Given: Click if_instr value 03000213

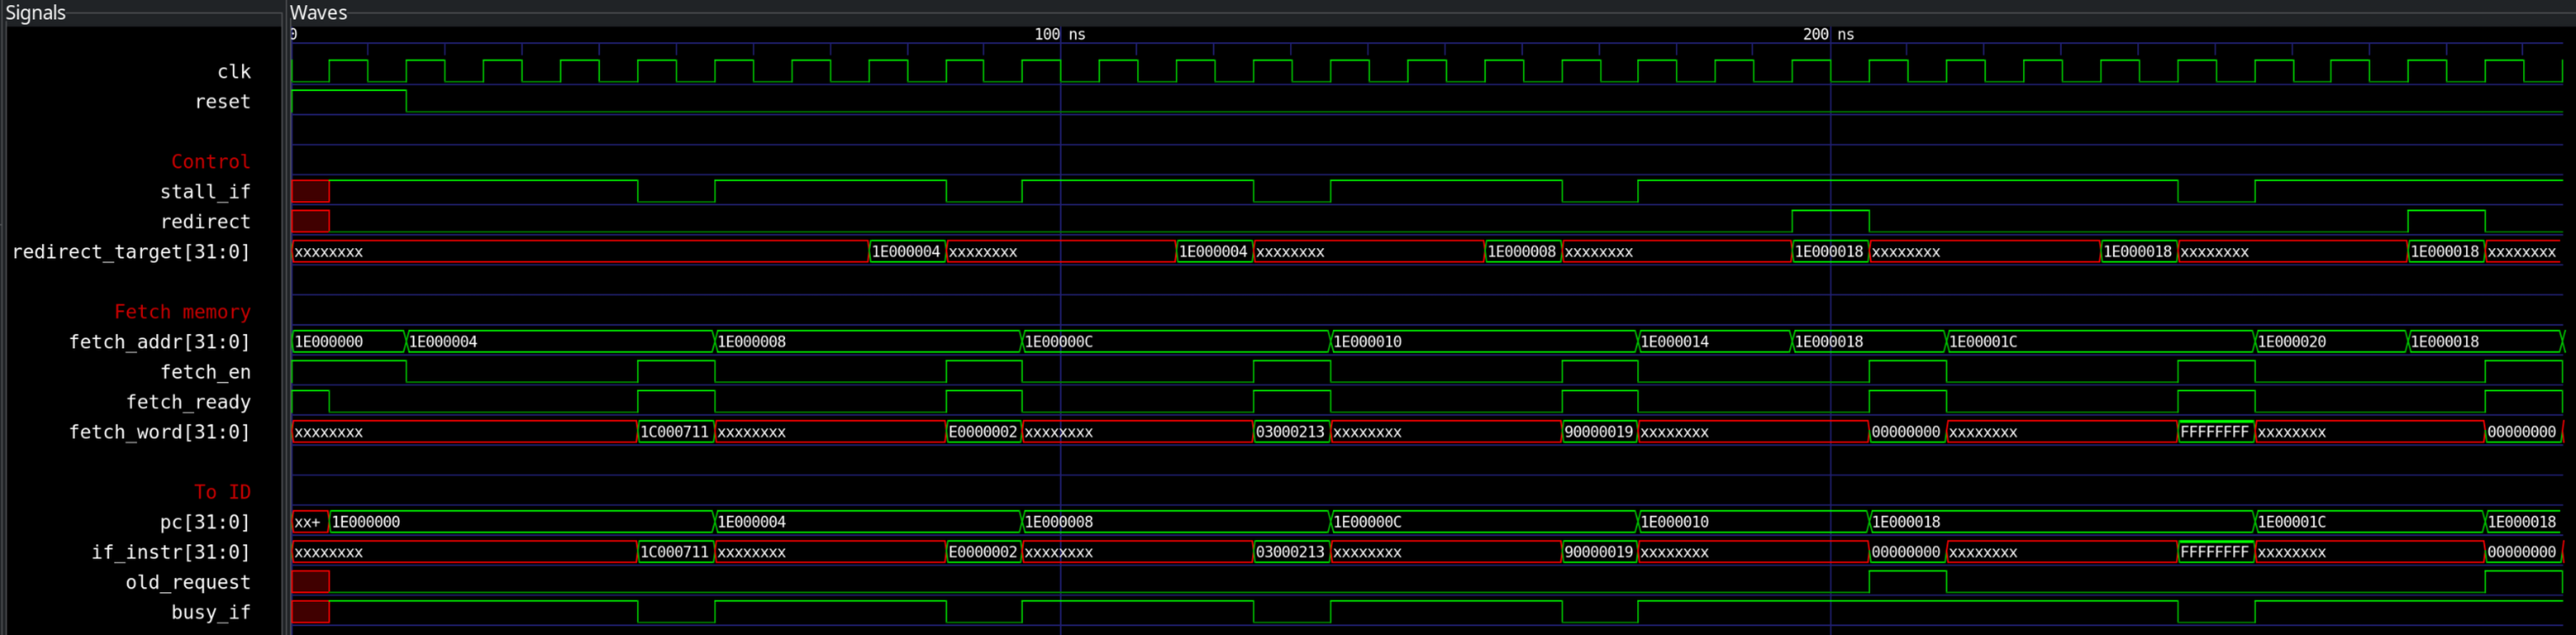Looking at the screenshot, I should coord(1291,551).
